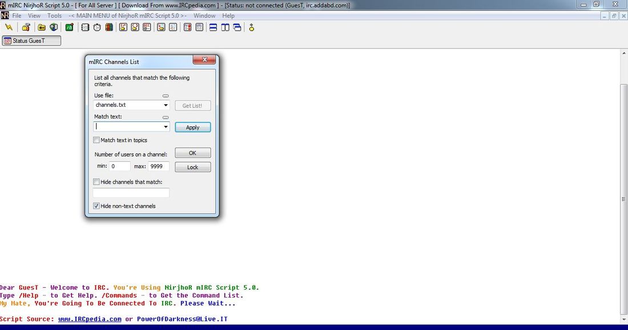The image size is (628, 330).
Task: Click OK in Channels List dialog
Action: point(192,153)
